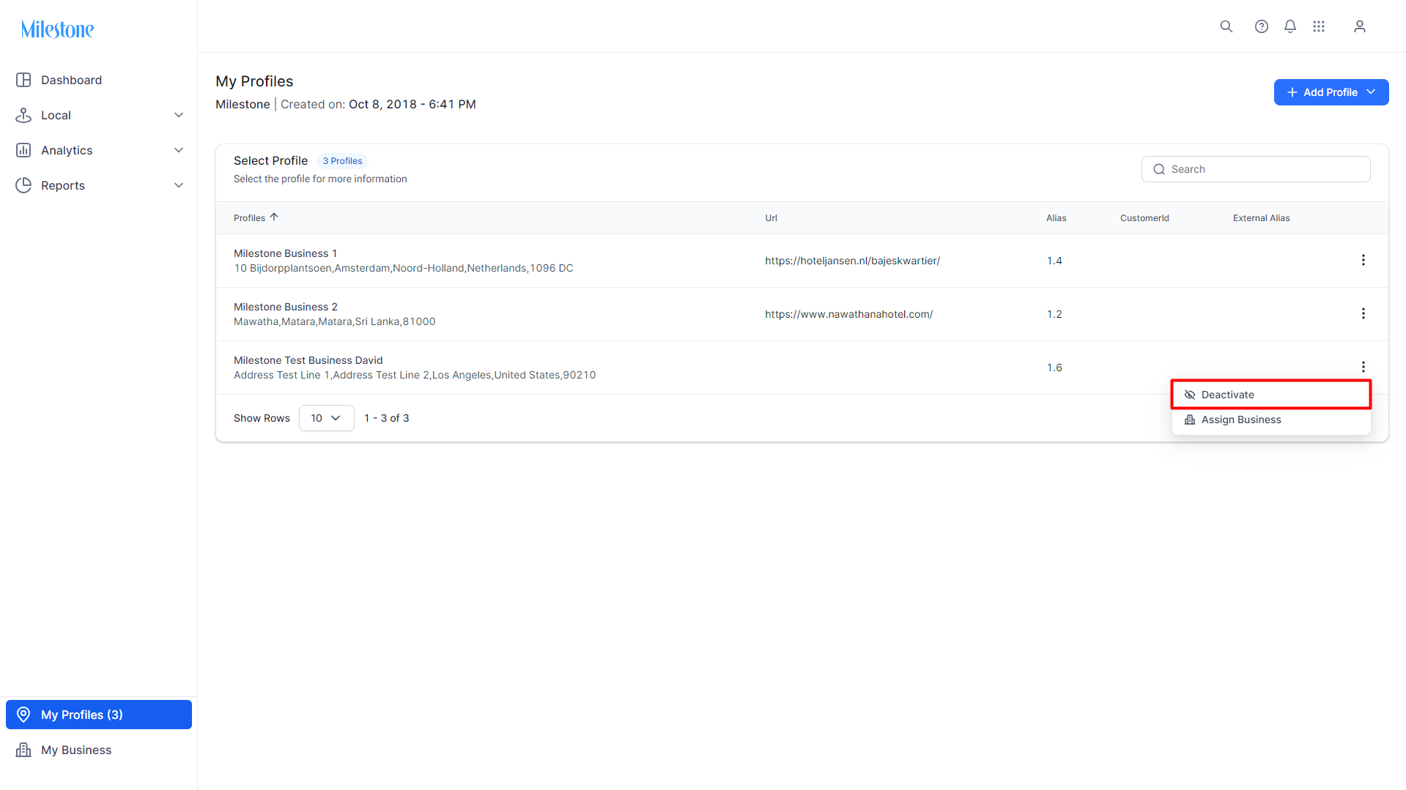Click alias value 1.6

pos(1054,368)
